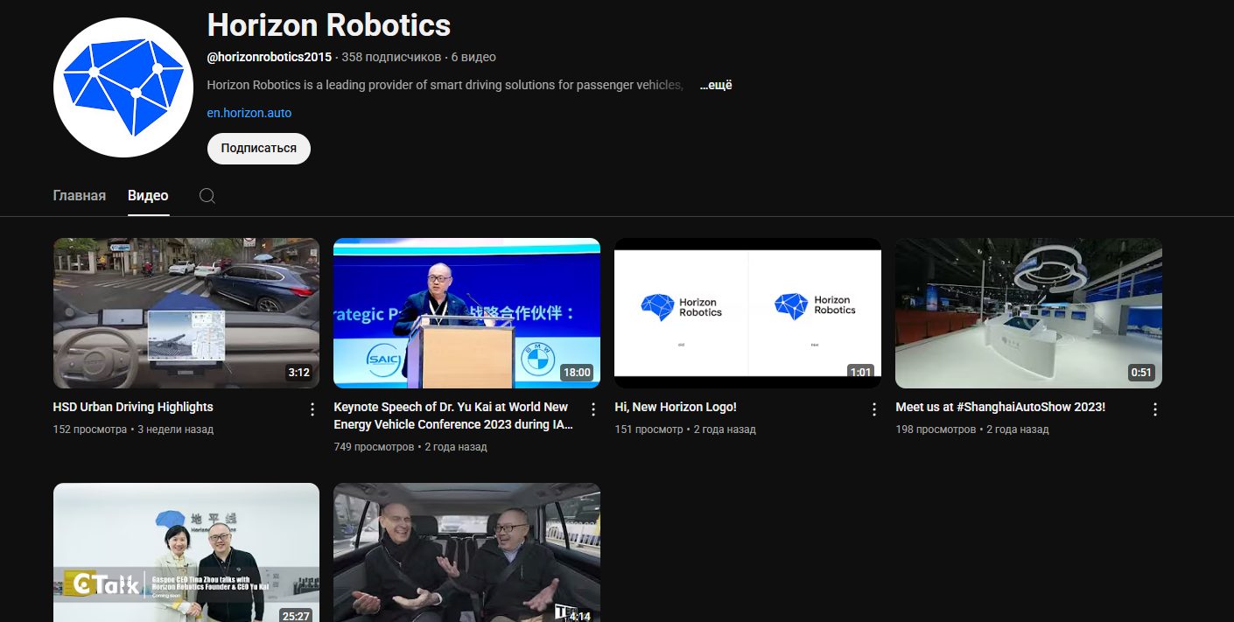Viewport: 1234px width, 622px height.
Task: Open the GTalk interview video thumbnail
Action: point(186,552)
